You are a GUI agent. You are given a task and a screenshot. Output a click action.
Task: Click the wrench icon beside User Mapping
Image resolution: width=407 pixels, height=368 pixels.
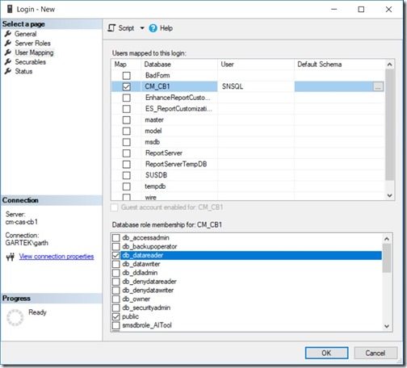click(8, 52)
